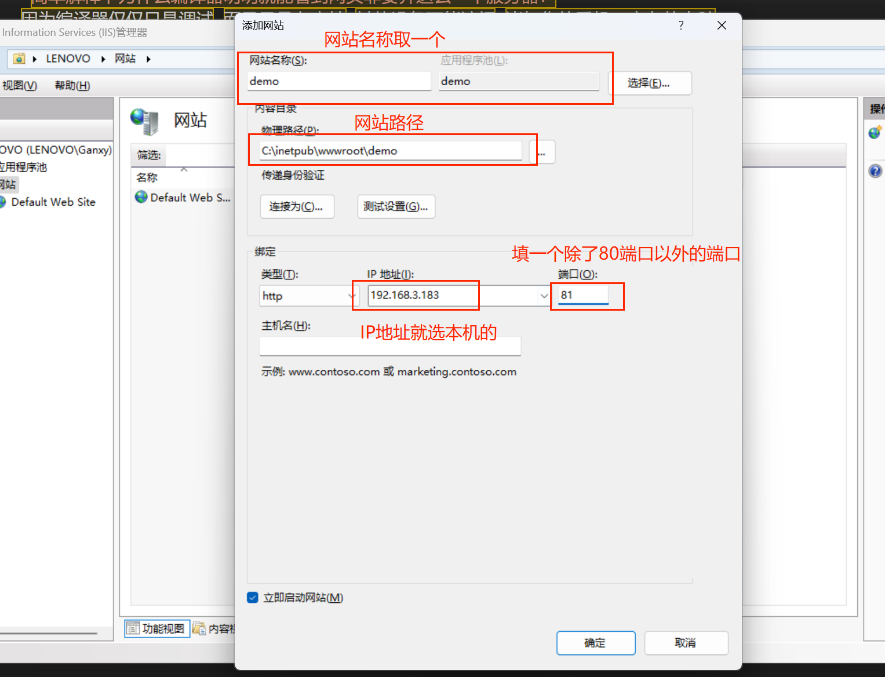
Task: Click the 测试设置(G)... button
Action: pos(396,206)
